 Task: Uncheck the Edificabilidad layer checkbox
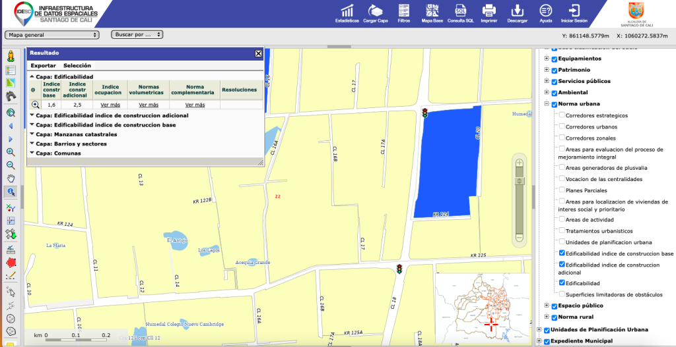[562, 283]
